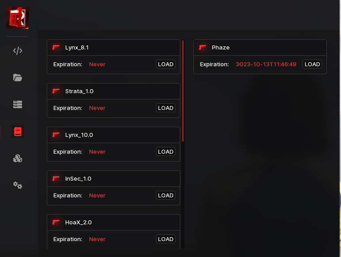The width and height of the screenshot is (341, 257).
Task: Load the Lynx_10.0 entry
Action: [166, 151]
